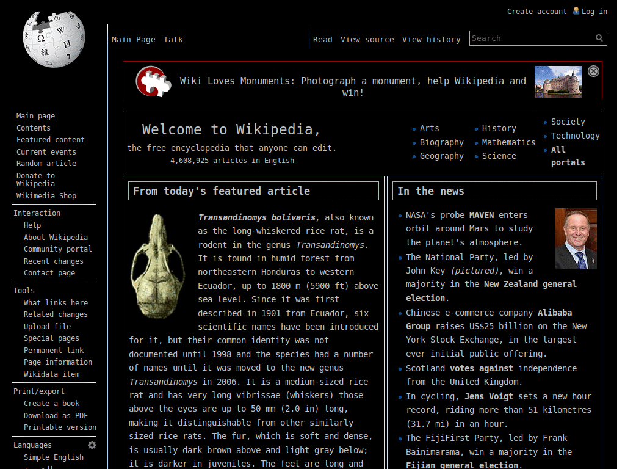Open Page information link
The height and width of the screenshot is (469, 625).
[58, 362]
